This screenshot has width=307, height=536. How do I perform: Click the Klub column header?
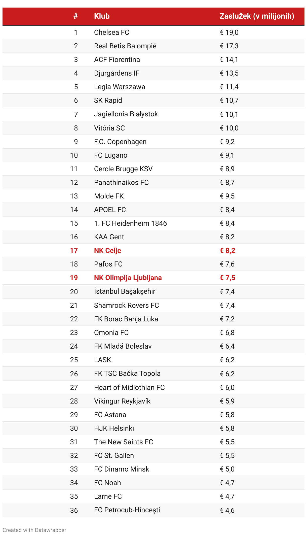point(102,16)
